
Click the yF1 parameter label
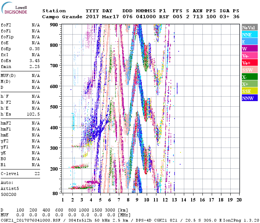tap(4, 147)
